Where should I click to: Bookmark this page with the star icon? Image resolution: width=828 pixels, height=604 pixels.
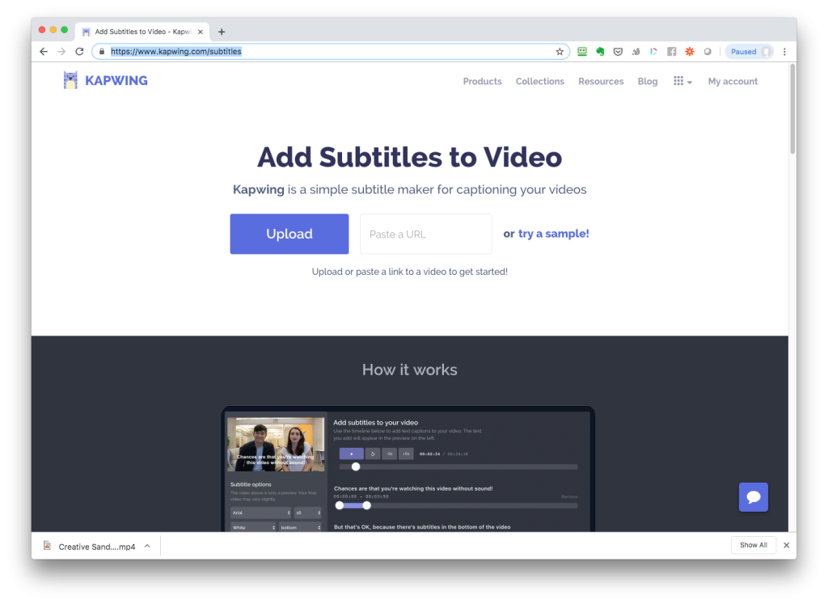pos(560,52)
